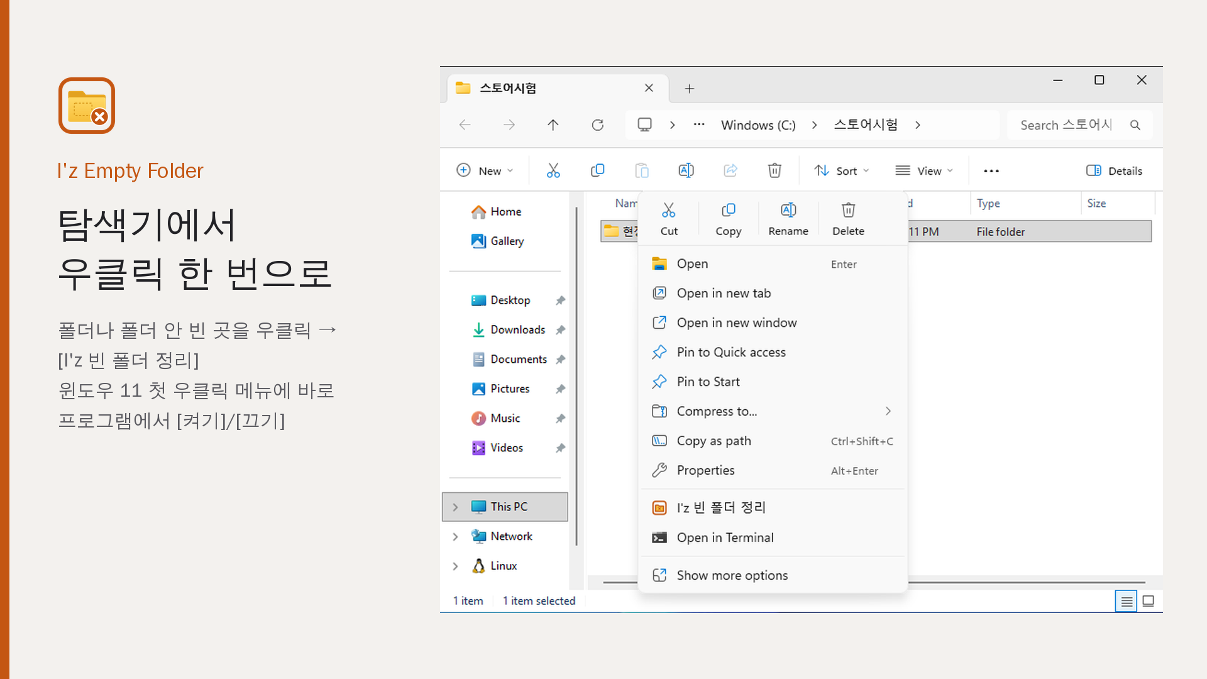Open the See more three-dots menu
This screenshot has width=1207, height=679.
[991, 171]
